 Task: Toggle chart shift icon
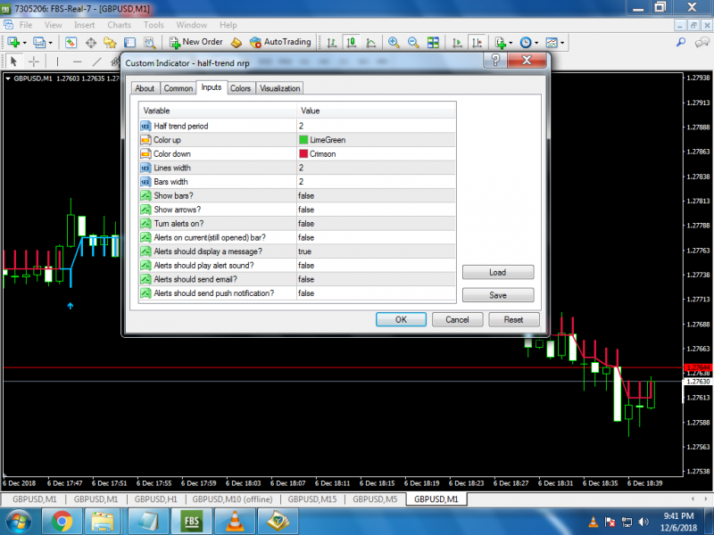coord(477,43)
